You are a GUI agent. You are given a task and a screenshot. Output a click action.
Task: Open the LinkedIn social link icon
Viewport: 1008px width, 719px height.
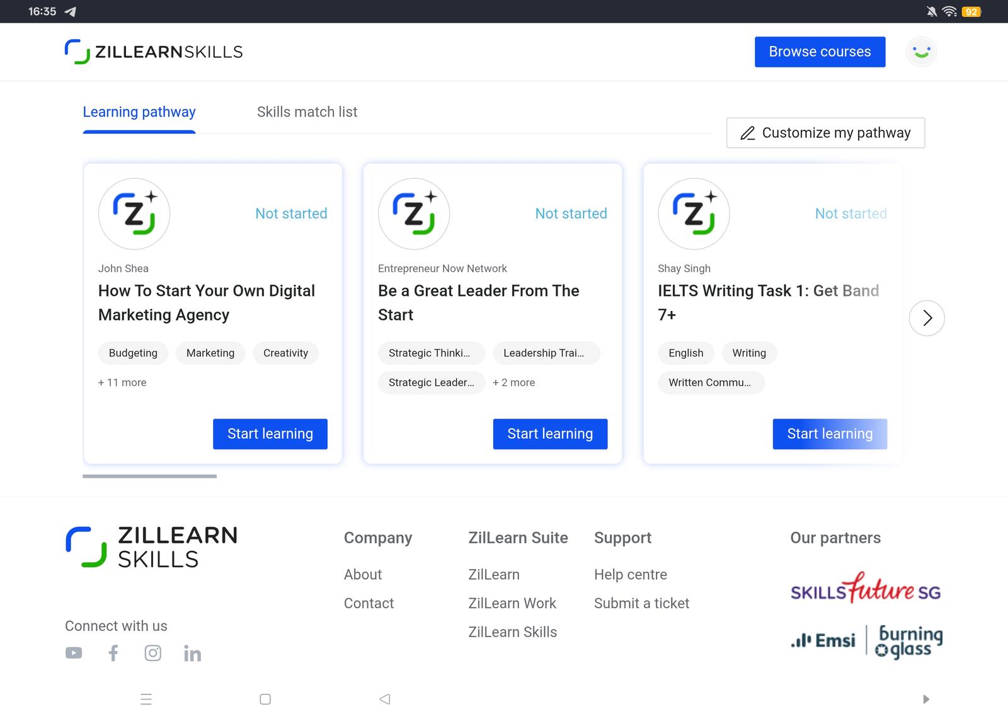[192, 654]
